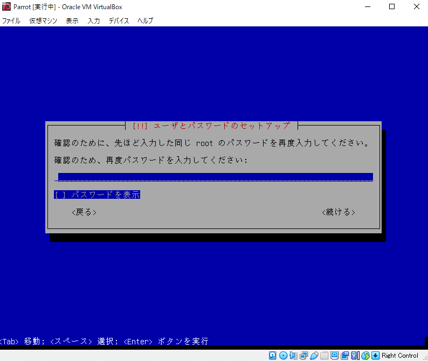Click the Right Control host key label

point(399,355)
